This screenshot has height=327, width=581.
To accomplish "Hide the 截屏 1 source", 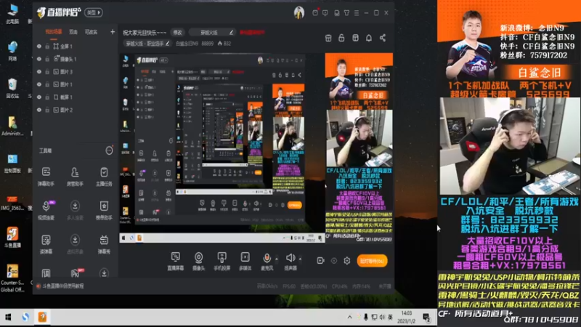I will click(x=39, y=97).
